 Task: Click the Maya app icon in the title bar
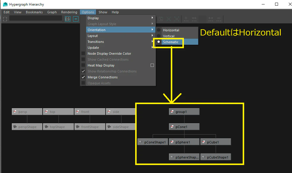coord(5,4)
